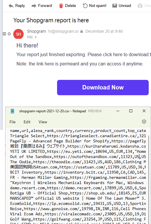Click the YETI UK LIMITED row
Image resolution: width=151 pixels, height=224 pixels.
tap(78, 151)
